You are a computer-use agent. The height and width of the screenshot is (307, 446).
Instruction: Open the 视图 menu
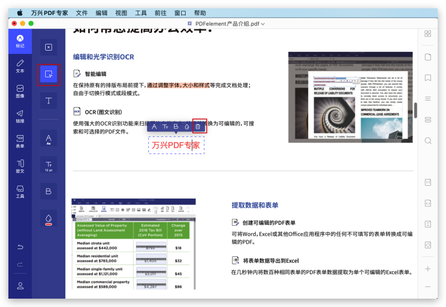click(121, 12)
